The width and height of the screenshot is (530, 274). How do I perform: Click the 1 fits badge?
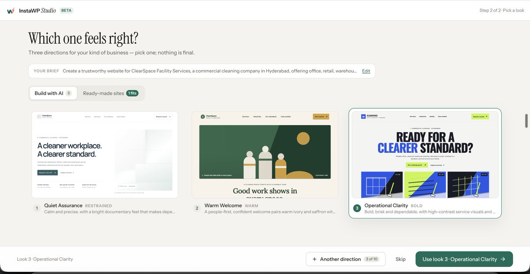point(132,93)
